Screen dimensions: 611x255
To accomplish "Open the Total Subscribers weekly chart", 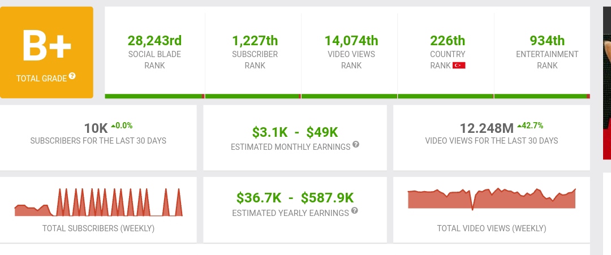I will click(x=98, y=202).
